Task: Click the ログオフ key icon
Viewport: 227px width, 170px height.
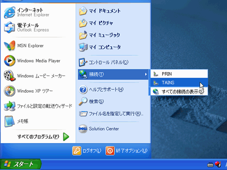Action: (x=77, y=151)
